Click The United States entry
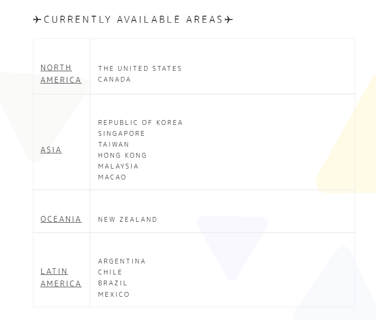376x320 pixels. click(x=140, y=68)
